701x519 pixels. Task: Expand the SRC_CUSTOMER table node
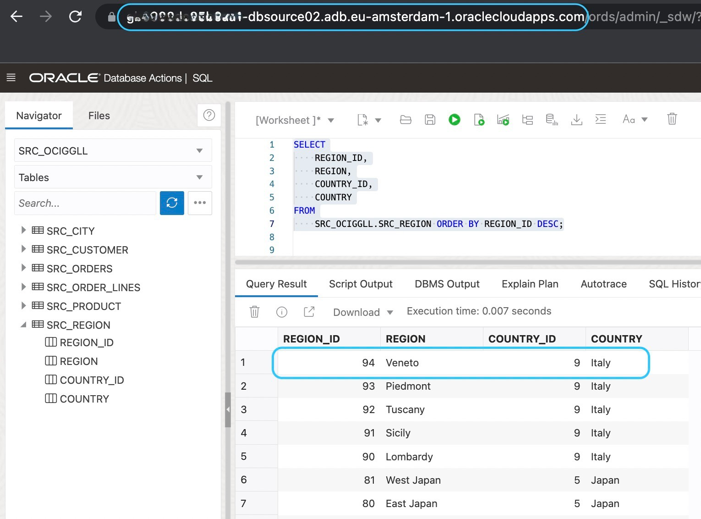(23, 249)
